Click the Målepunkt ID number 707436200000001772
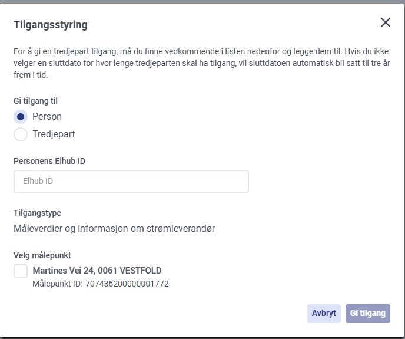This screenshot has height=339, width=405. (x=127, y=284)
